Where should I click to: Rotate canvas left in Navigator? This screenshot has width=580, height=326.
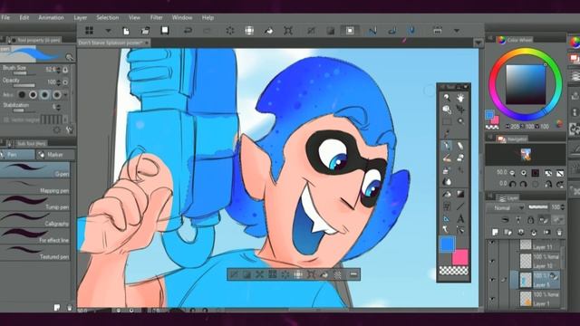click(x=513, y=184)
